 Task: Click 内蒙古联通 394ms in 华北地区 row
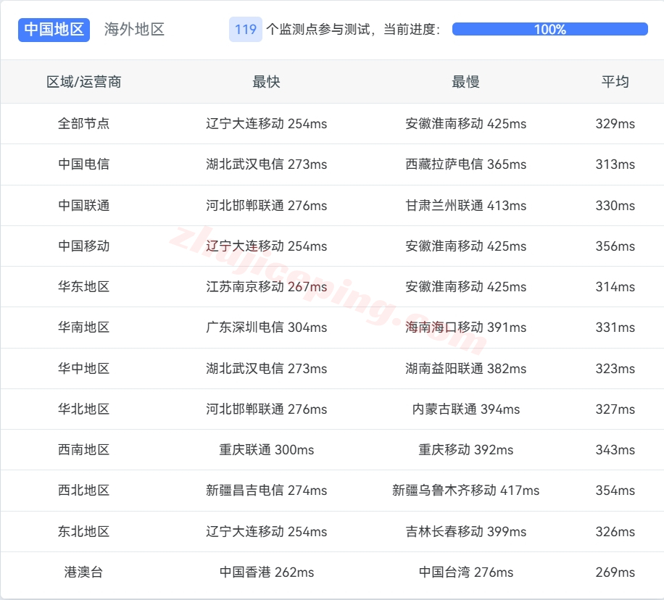pyautogui.click(x=465, y=409)
